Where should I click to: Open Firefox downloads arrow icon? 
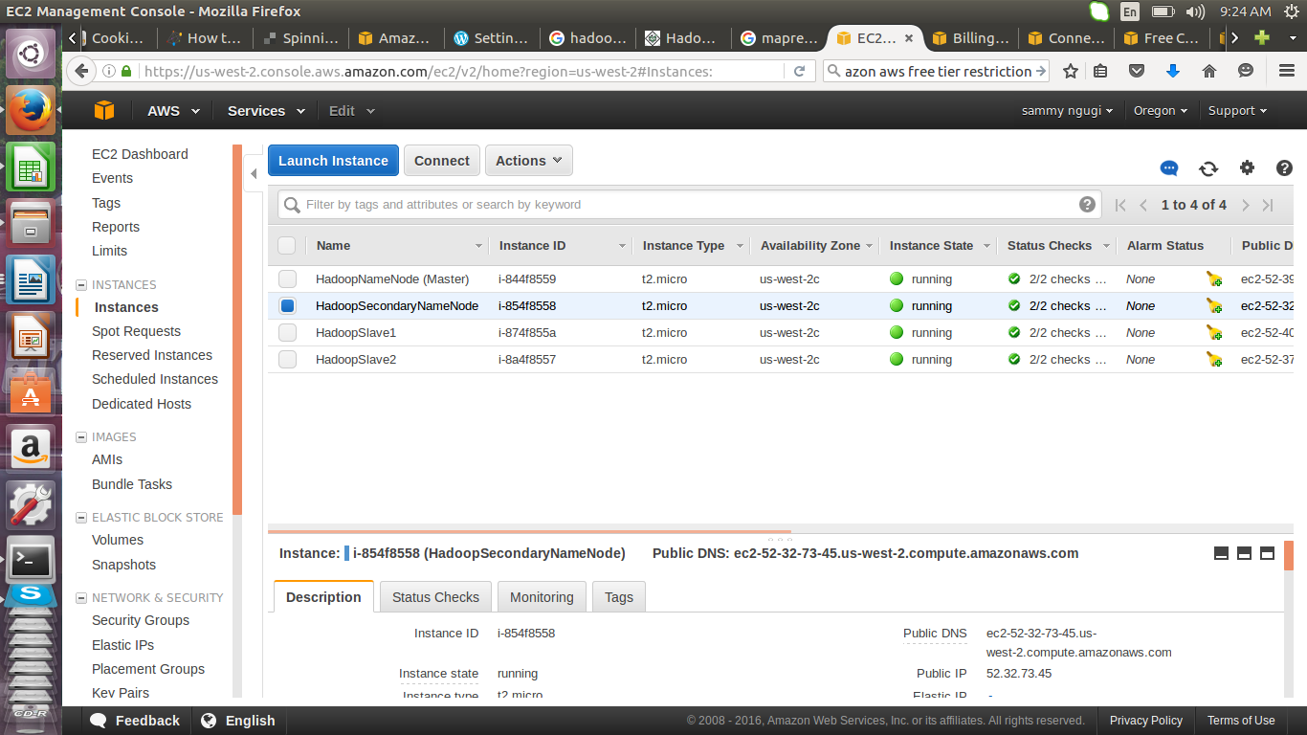point(1173,71)
